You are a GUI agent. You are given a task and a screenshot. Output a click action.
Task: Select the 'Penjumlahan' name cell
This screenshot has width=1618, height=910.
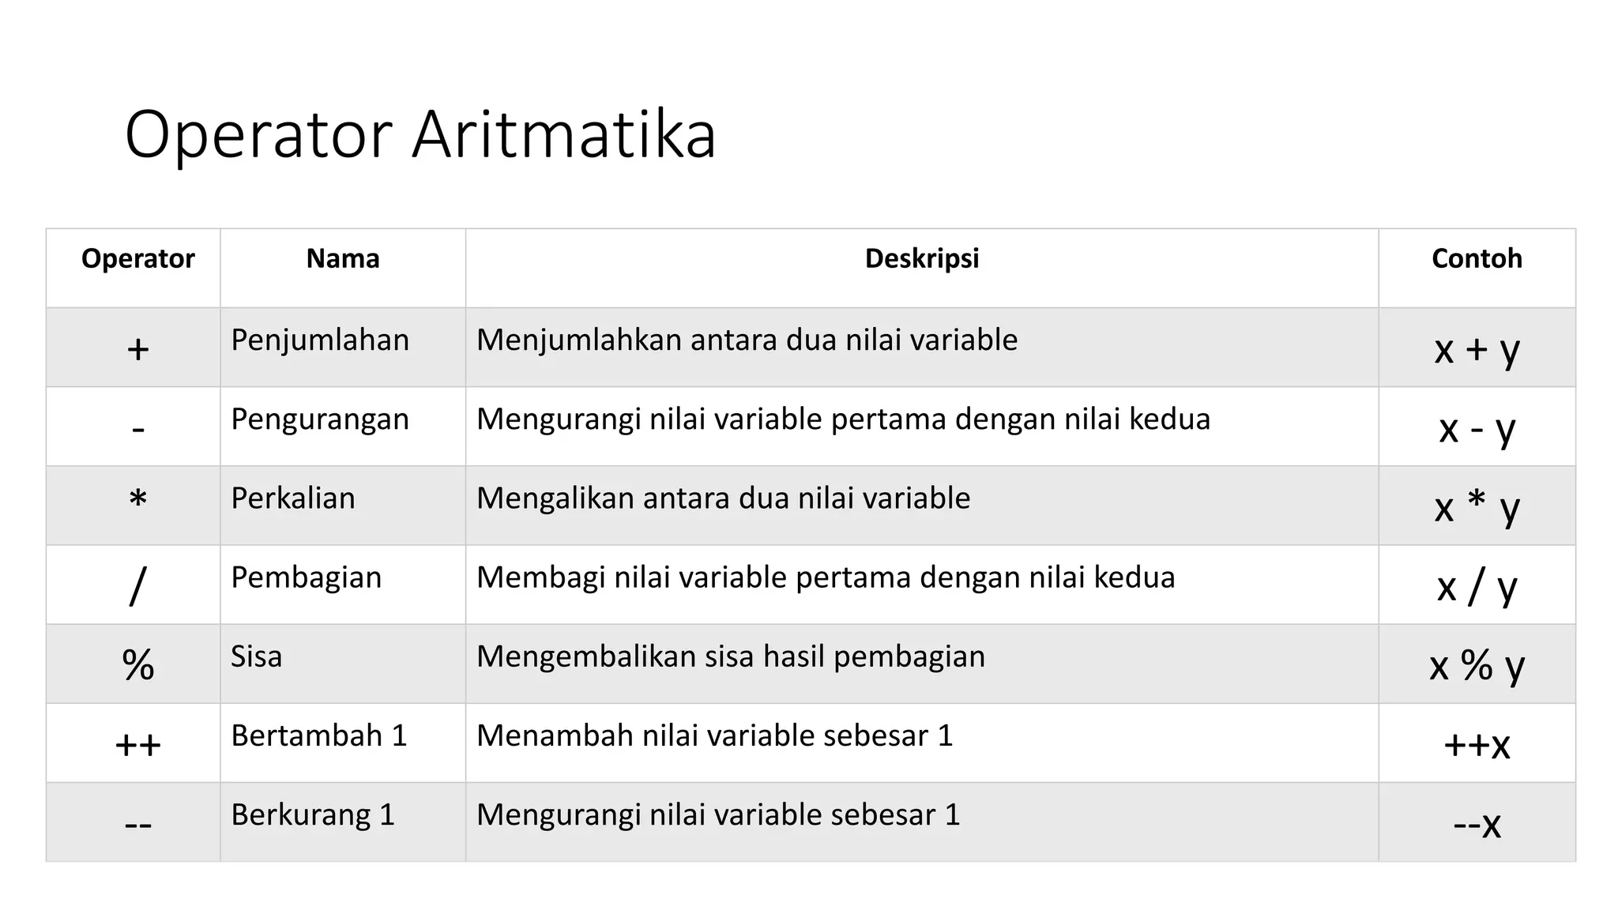(x=343, y=348)
